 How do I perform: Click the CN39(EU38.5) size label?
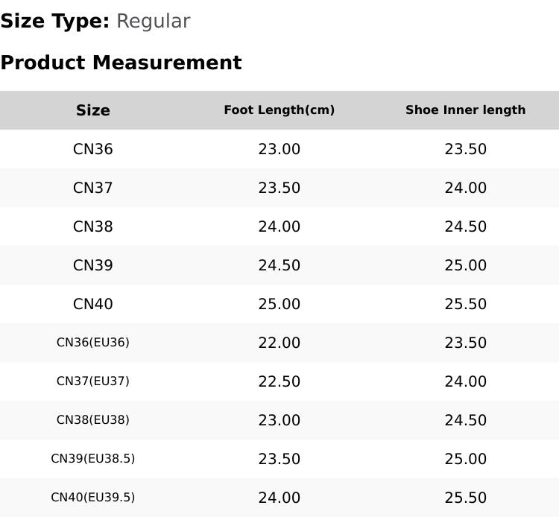pos(92,459)
